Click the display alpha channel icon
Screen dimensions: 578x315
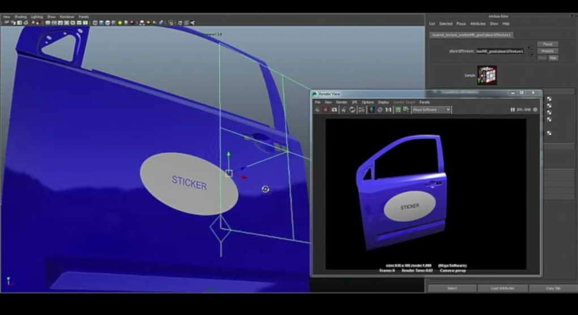[380, 110]
